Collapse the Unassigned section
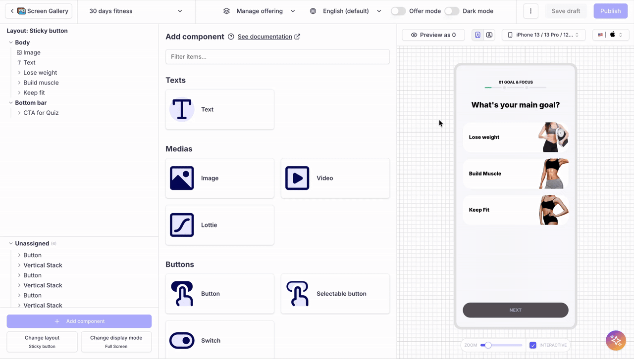The width and height of the screenshot is (634, 359). point(11,244)
